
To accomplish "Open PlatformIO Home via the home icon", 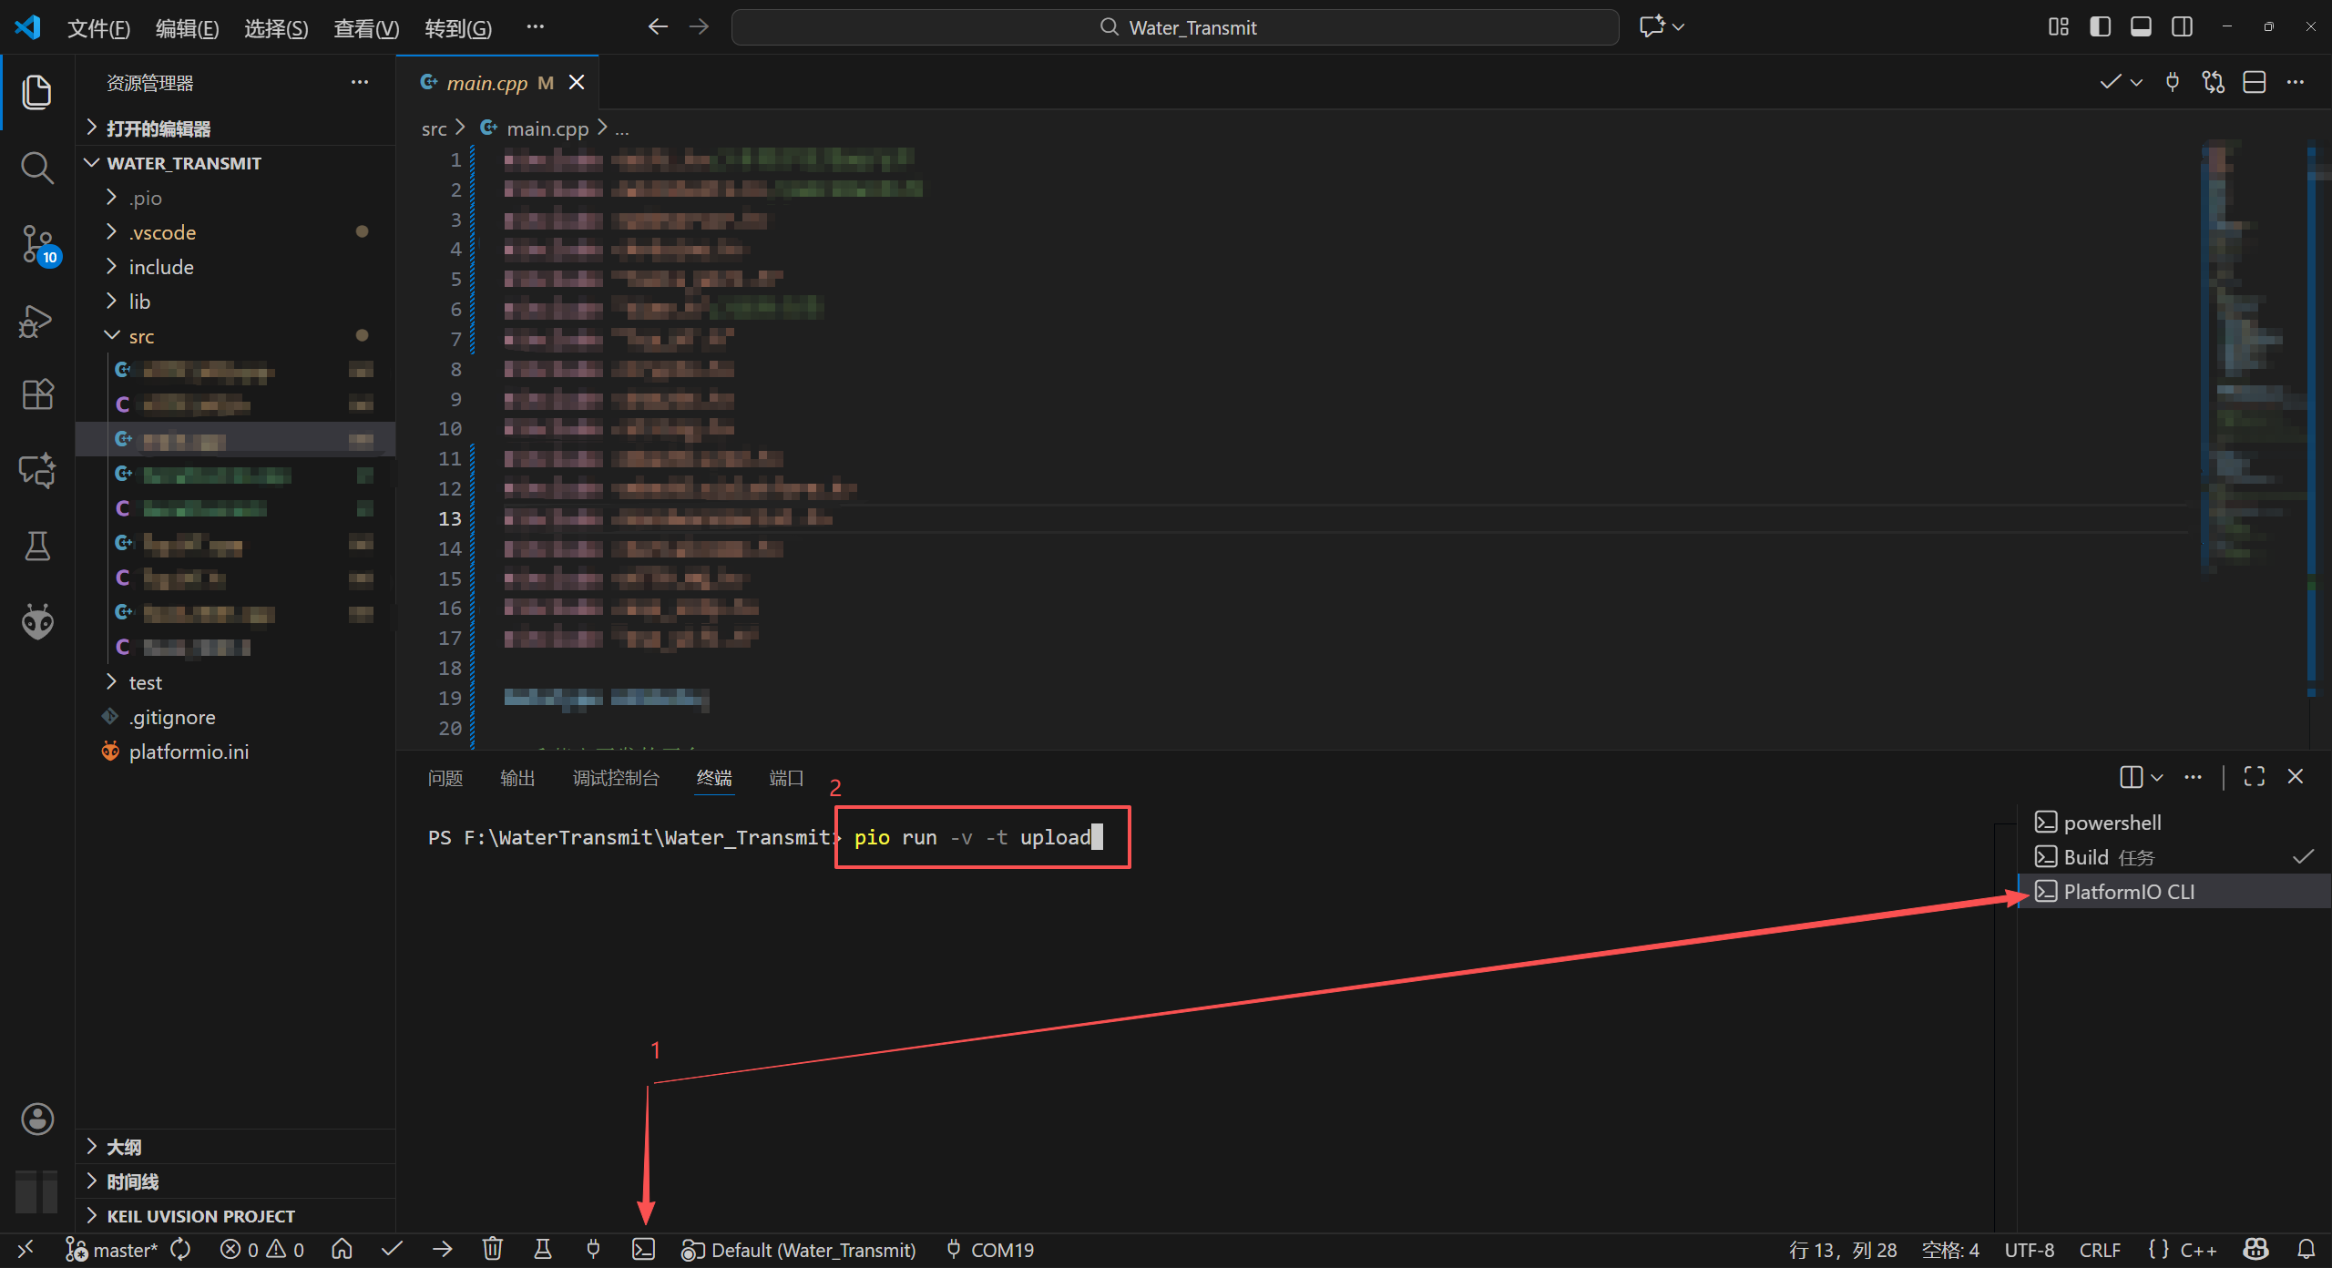I will tap(342, 1249).
